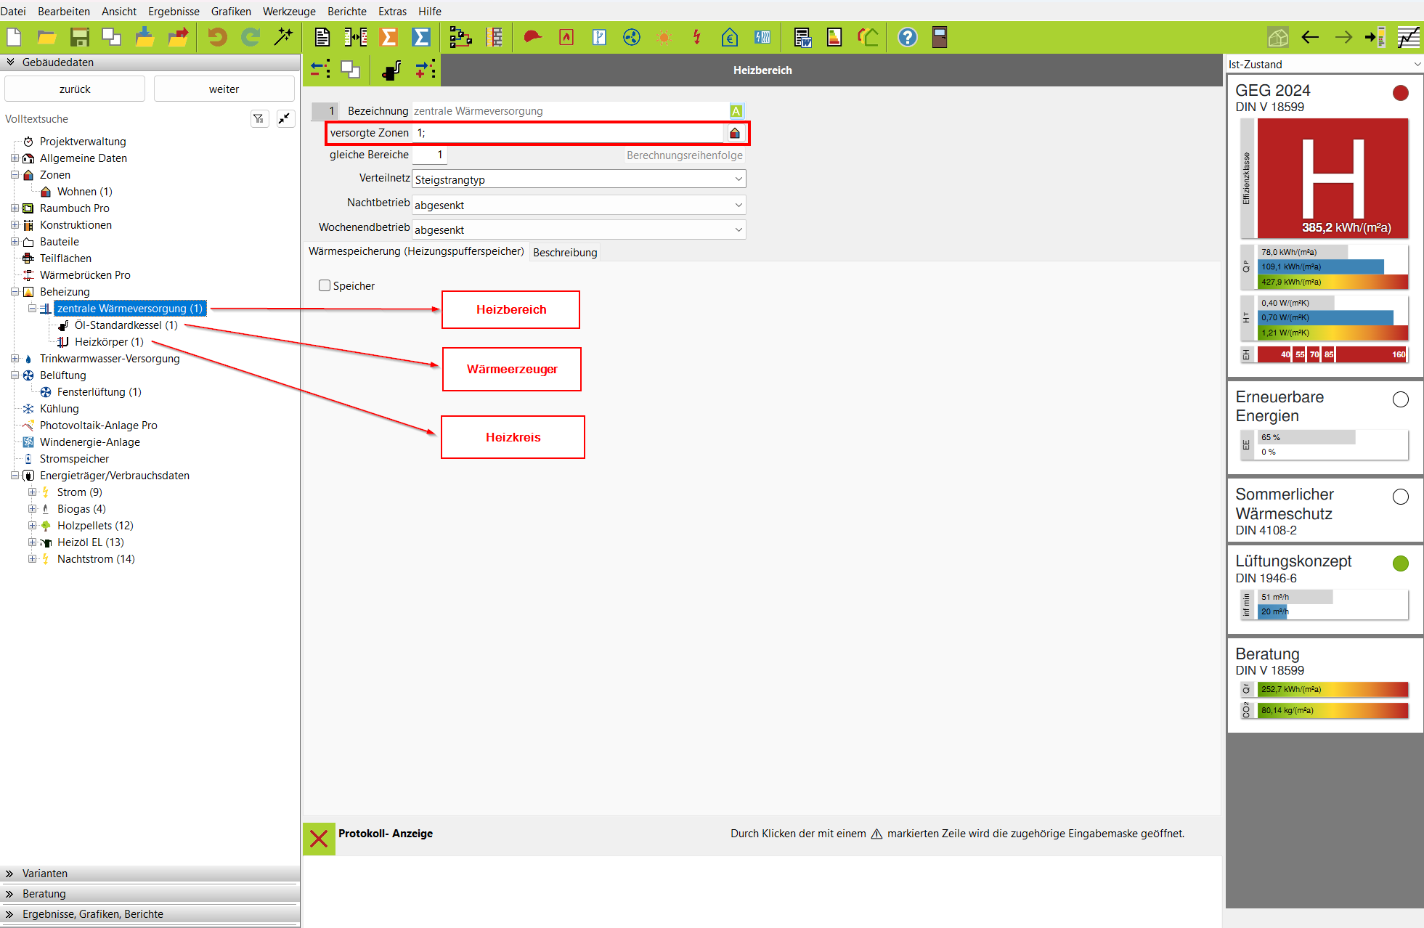Click the blue question mark help icon
Screen dimensions: 1424x928
tap(907, 37)
